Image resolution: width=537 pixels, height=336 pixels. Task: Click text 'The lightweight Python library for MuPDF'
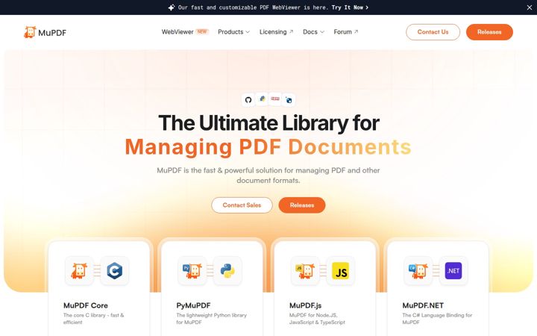coord(211,319)
